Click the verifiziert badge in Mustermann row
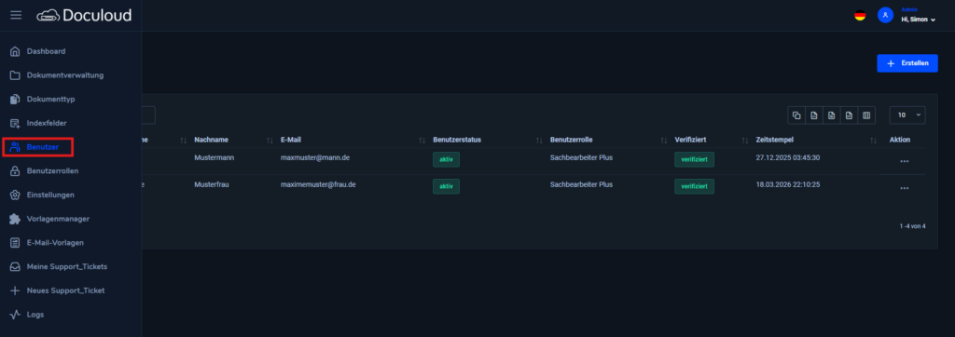The height and width of the screenshot is (337, 955). (694, 159)
